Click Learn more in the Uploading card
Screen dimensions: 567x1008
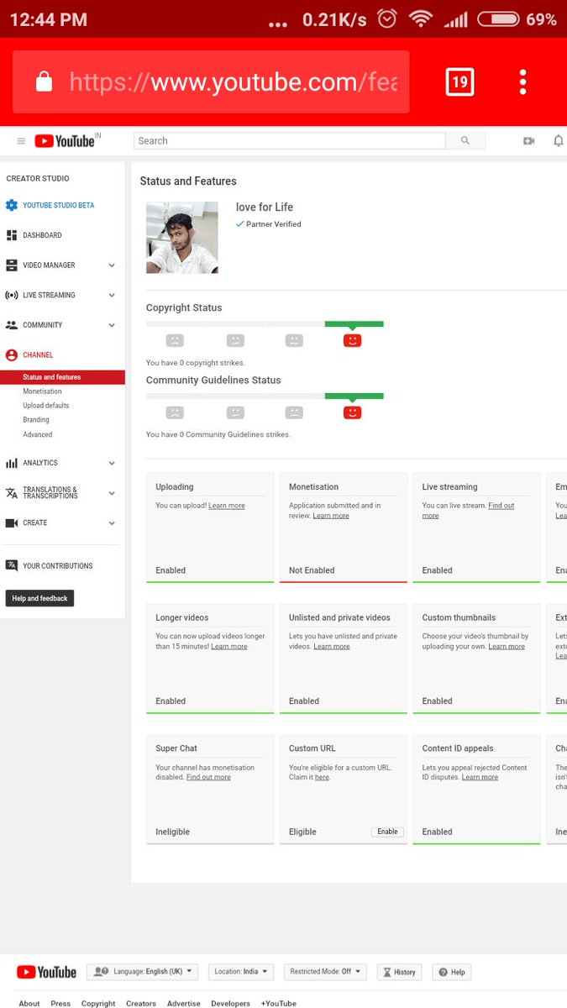tap(227, 506)
